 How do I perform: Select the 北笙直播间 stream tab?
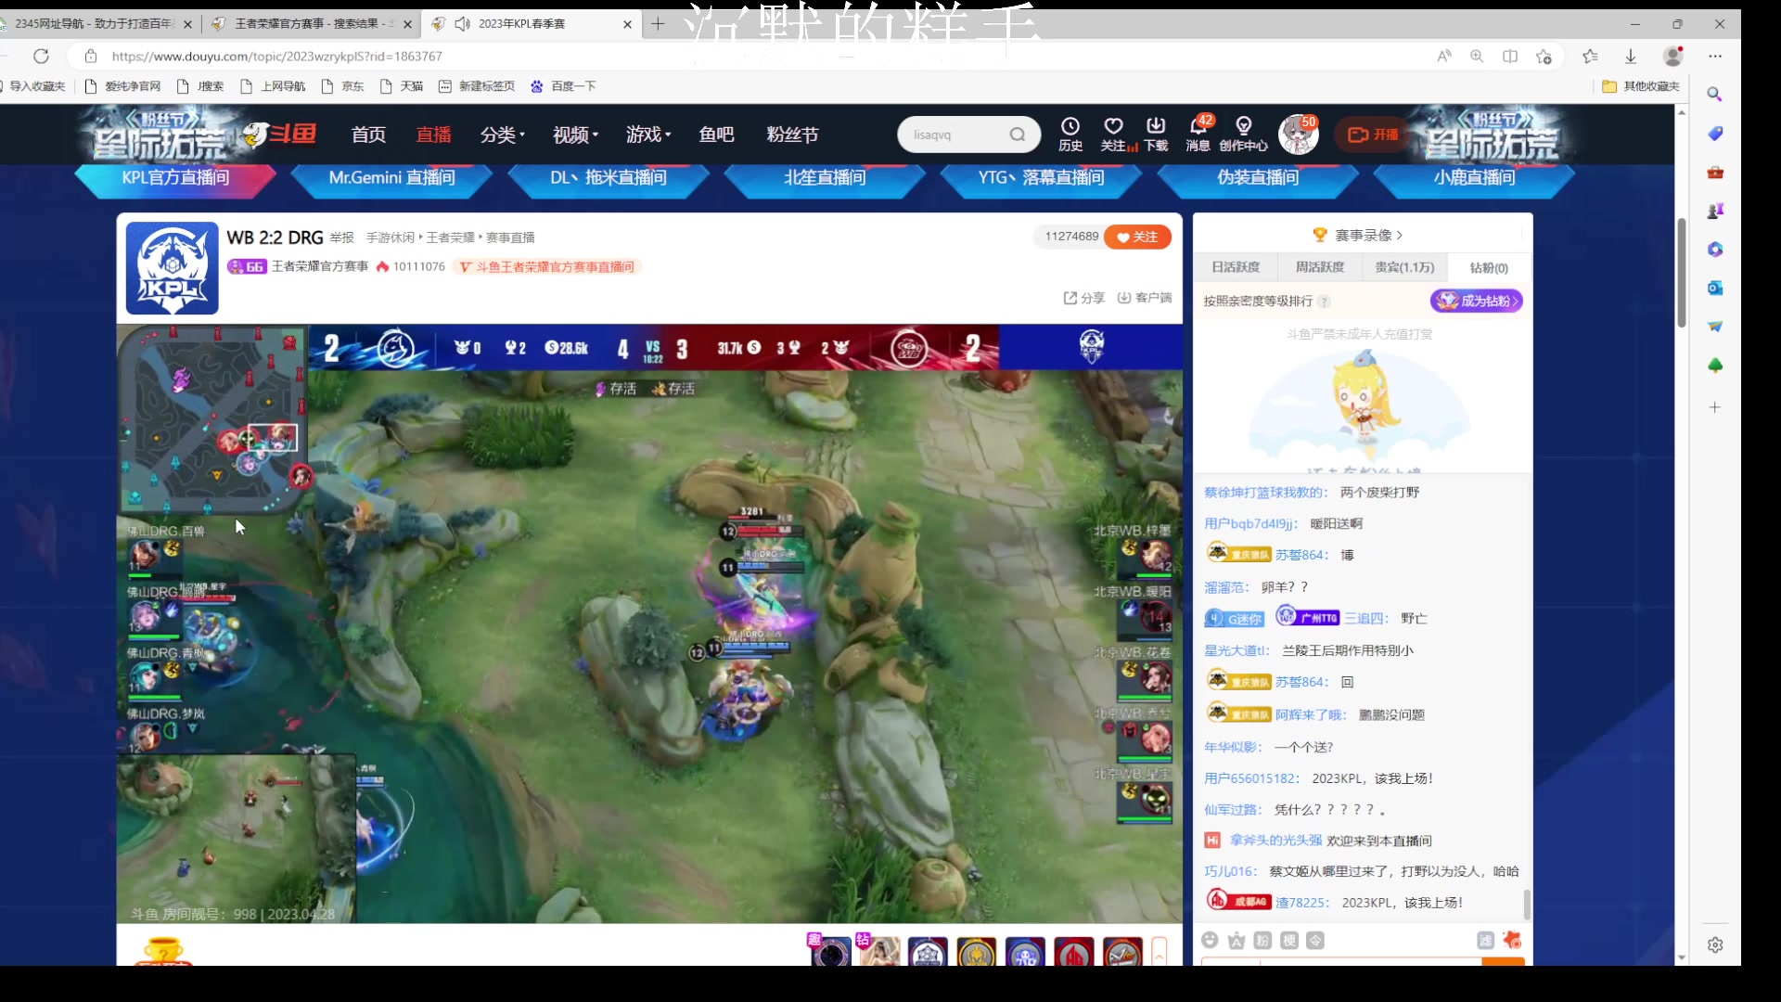pos(825,177)
